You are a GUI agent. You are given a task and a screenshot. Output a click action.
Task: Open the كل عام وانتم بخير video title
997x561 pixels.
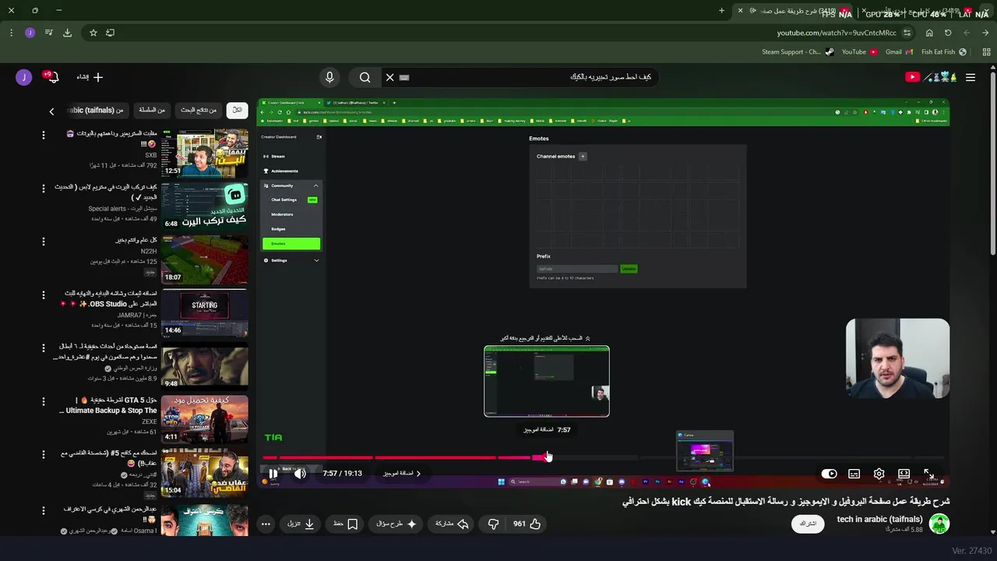(x=136, y=240)
